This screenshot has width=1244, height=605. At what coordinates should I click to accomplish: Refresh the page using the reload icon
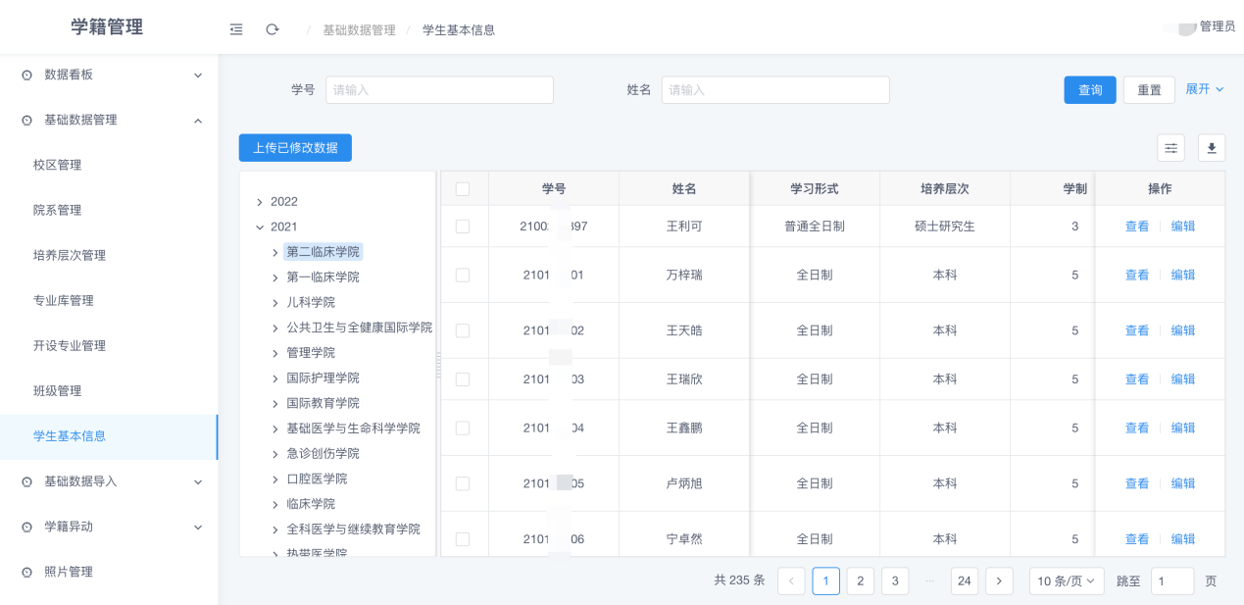tap(273, 29)
